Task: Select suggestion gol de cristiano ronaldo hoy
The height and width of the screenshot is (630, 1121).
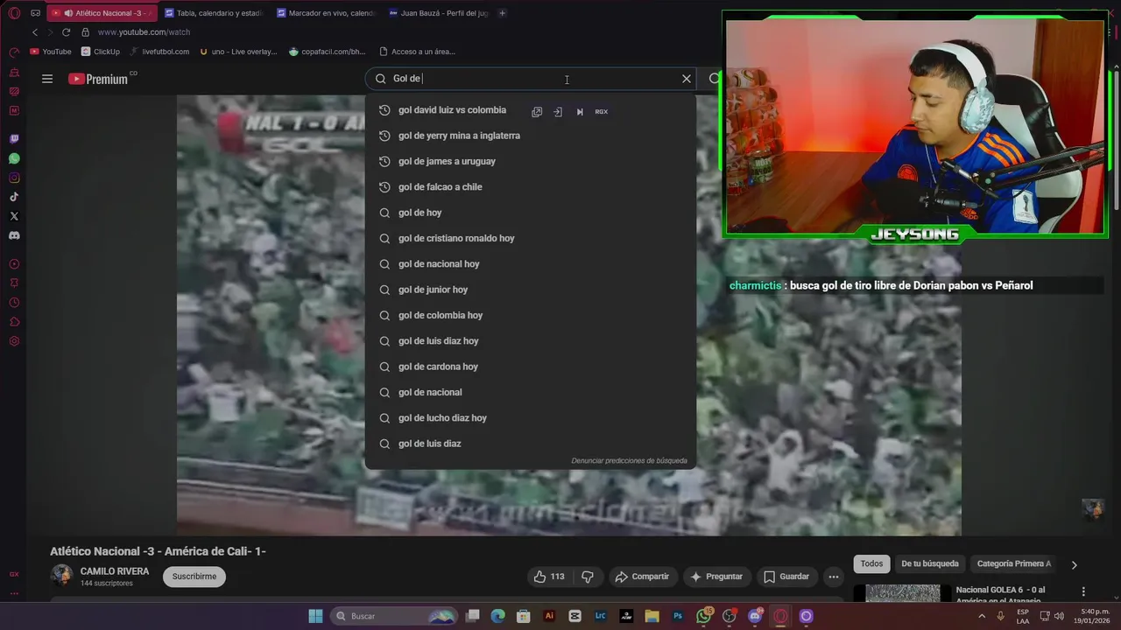Action: (x=531, y=238)
